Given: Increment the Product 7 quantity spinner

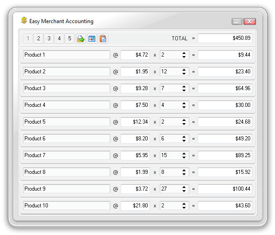Looking at the screenshot, I should (184, 153).
